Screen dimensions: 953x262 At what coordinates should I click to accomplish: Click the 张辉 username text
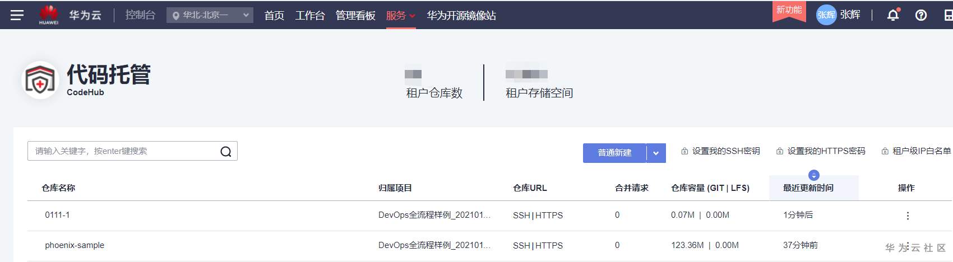tap(850, 15)
